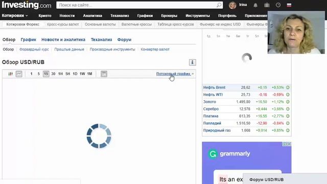This screenshot has height=184, width=327.
Task: Open Конвертер валют sub-tab
Action: point(155,50)
